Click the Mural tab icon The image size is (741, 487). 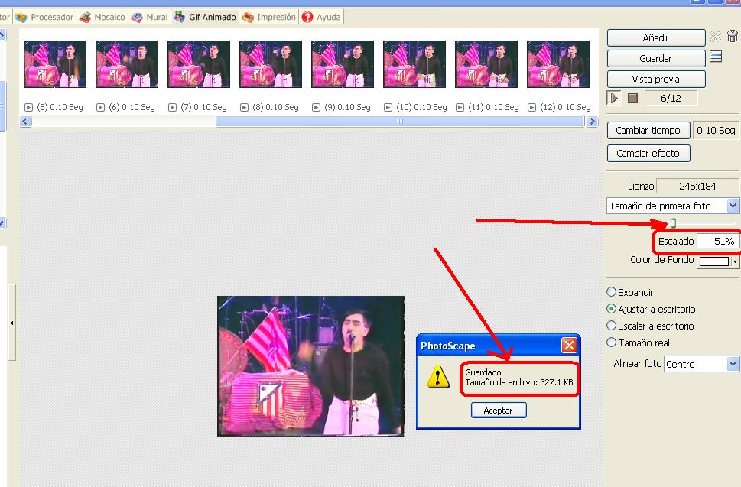point(137,18)
